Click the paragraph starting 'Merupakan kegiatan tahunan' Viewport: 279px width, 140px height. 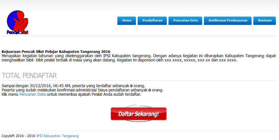pos(139,58)
